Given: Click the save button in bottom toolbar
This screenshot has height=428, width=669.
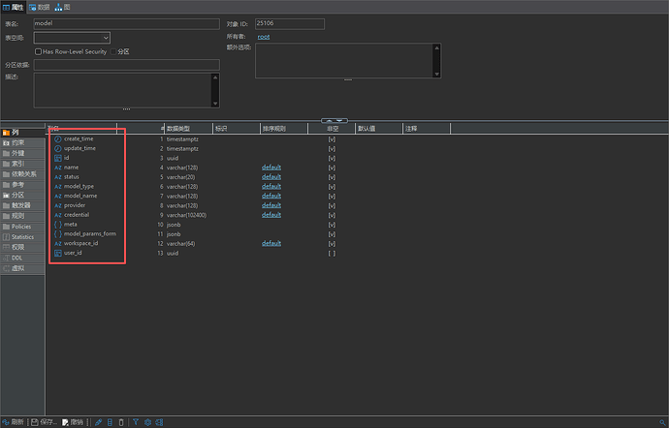Looking at the screenshot, I should (44, 422).
